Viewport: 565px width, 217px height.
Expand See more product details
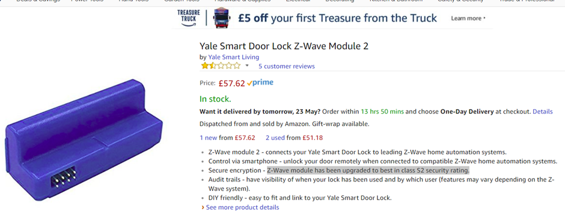(x=242, y=207)
